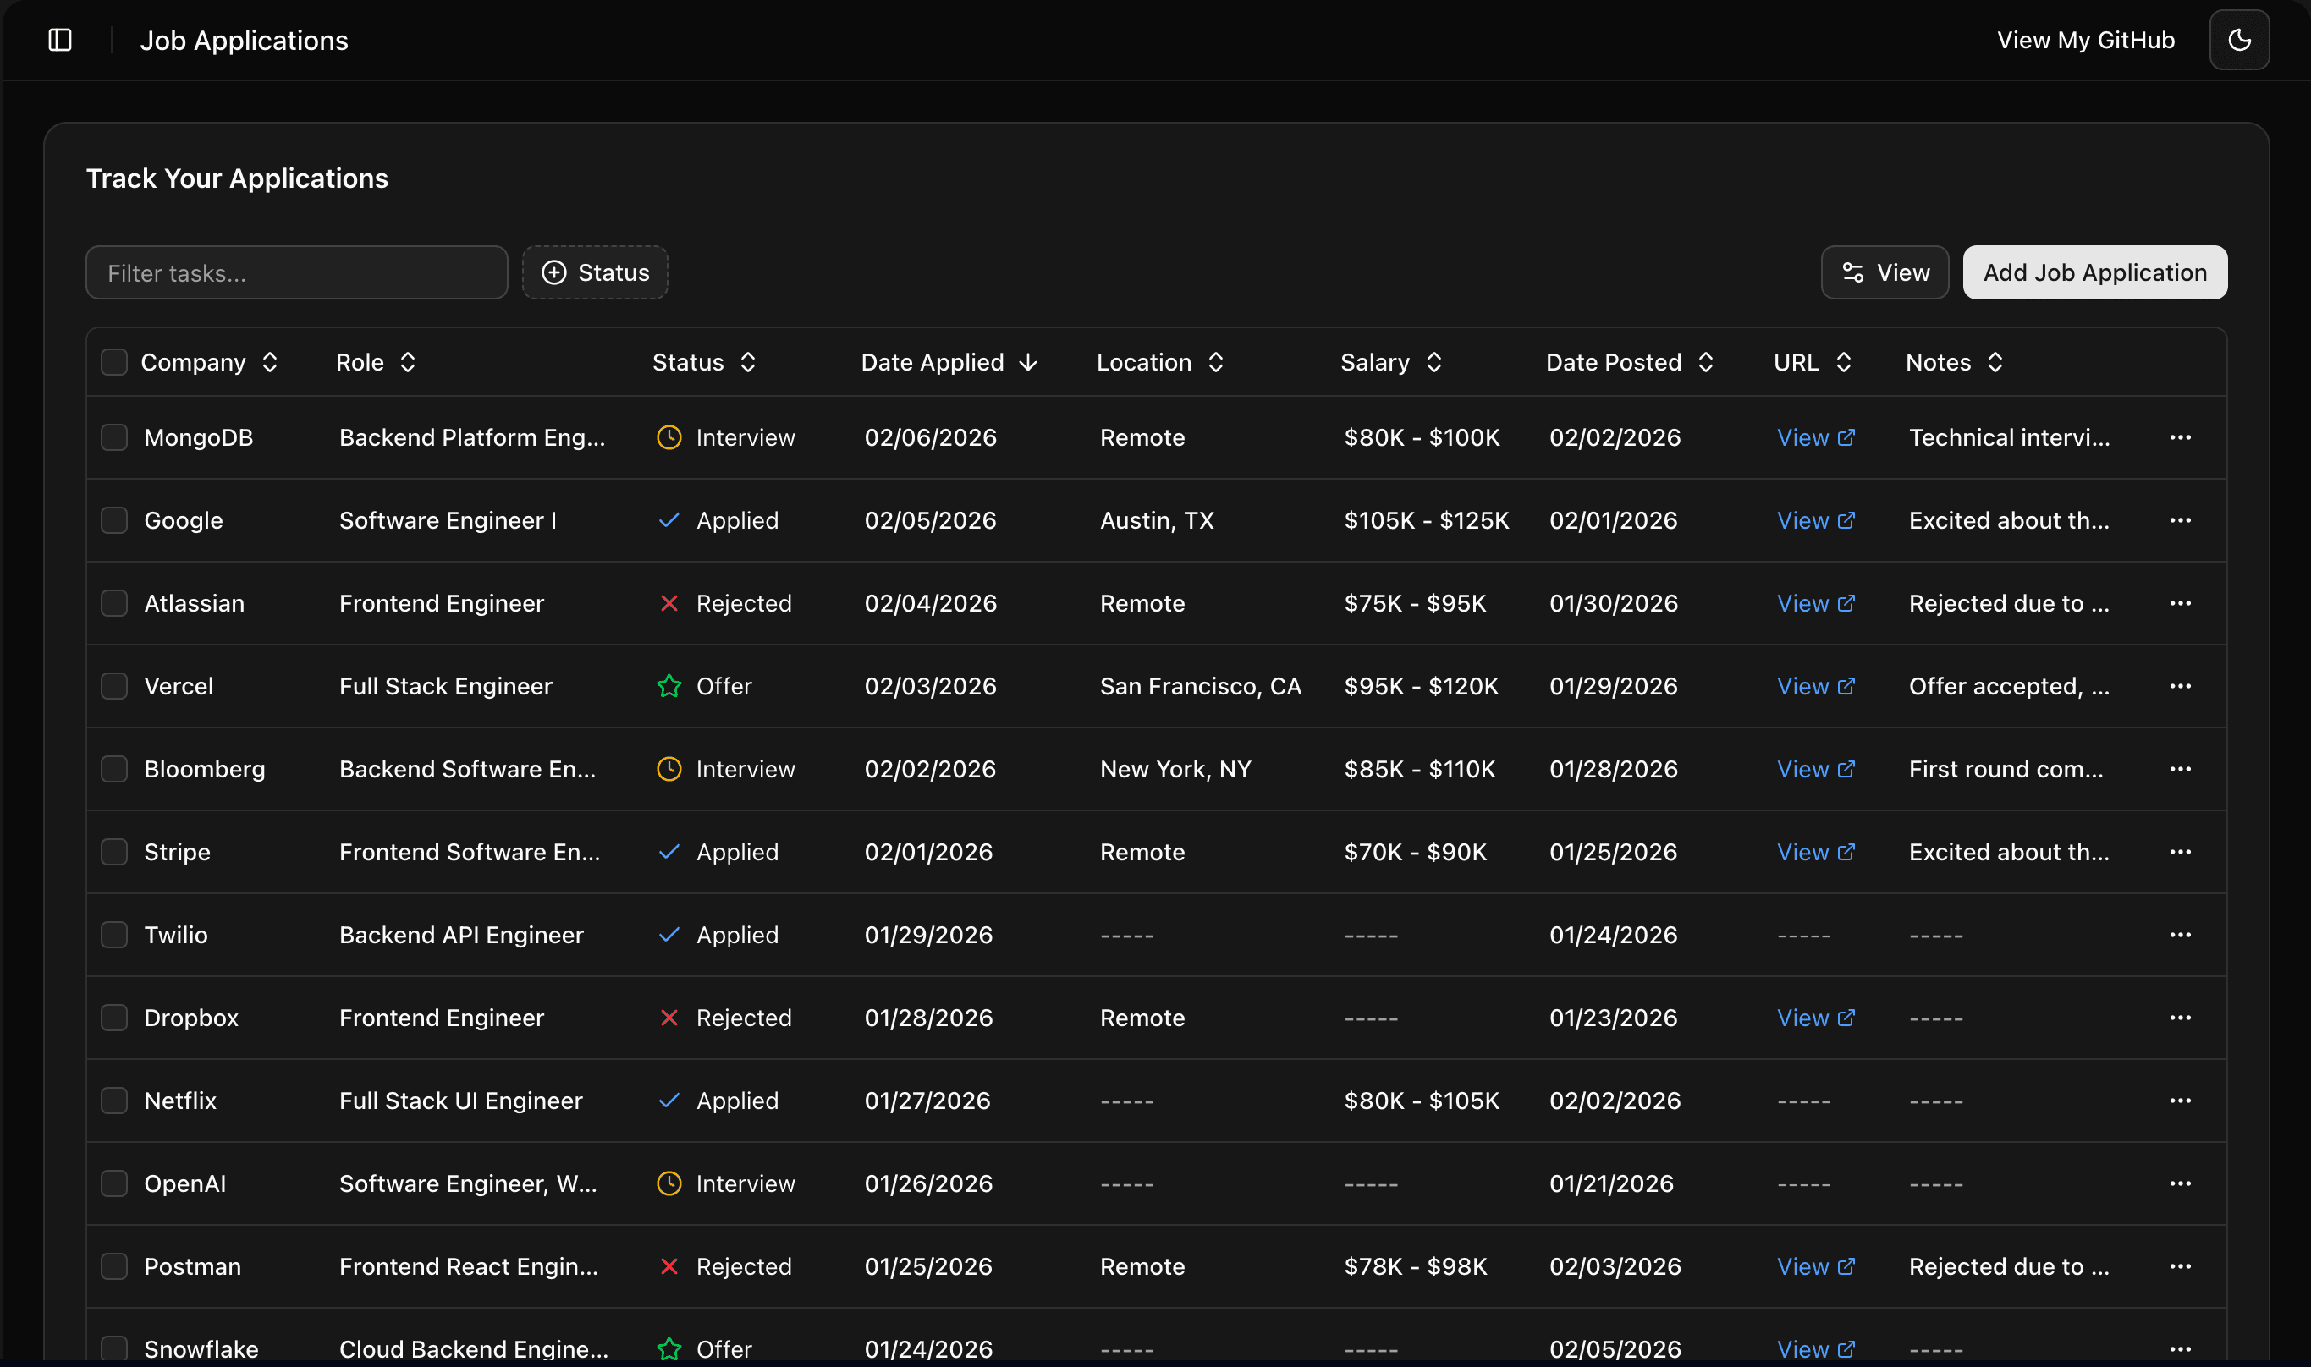The width and height of the screenshot is (2311, 1367).
Task: Open the three-dot menu for Vercel row
Action: (x=2179, y=686)
